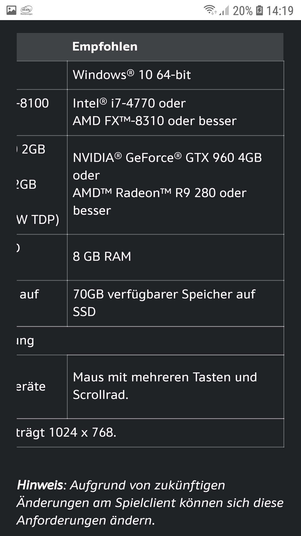The image size is (301, 536).
Task: Tap the battery charging icon
Action: (x=259, y=11)
